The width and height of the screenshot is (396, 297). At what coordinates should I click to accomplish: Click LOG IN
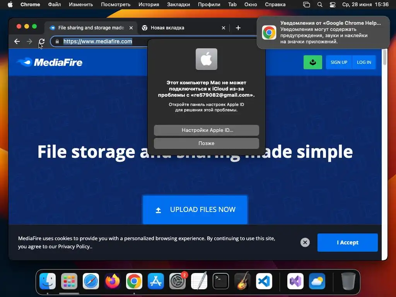364,62
